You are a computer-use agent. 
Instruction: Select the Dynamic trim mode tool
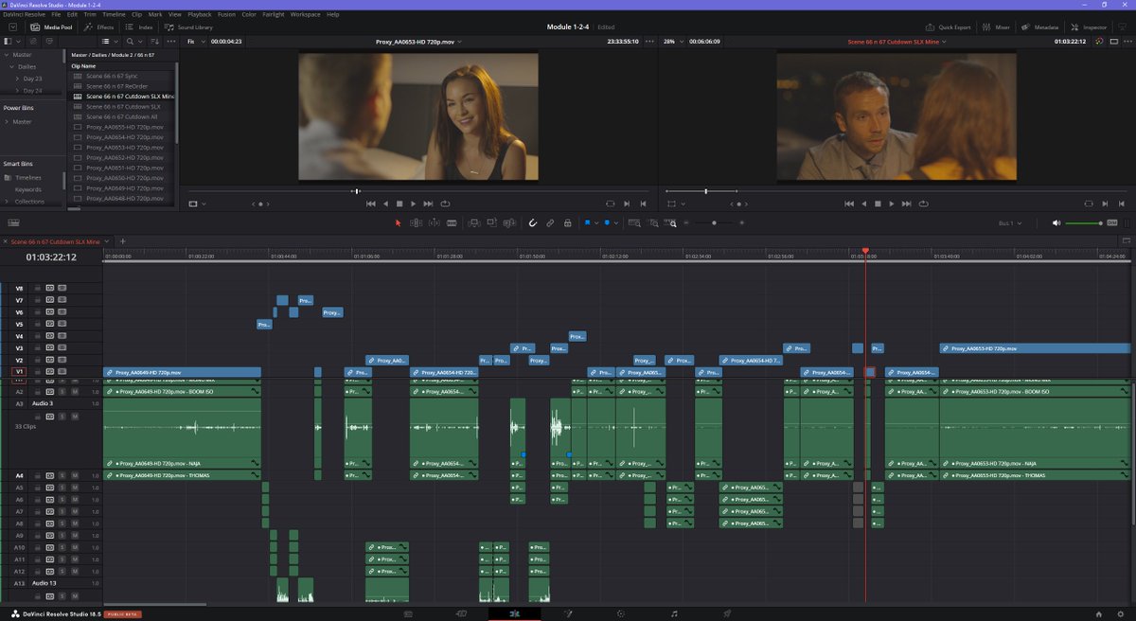pos(435,223)
